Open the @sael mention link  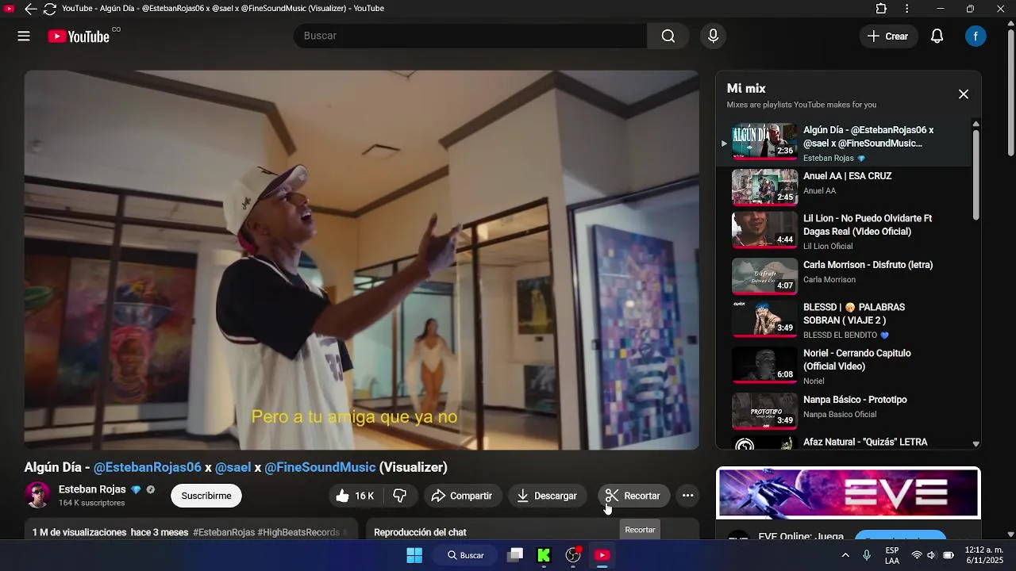pos(233,467)
